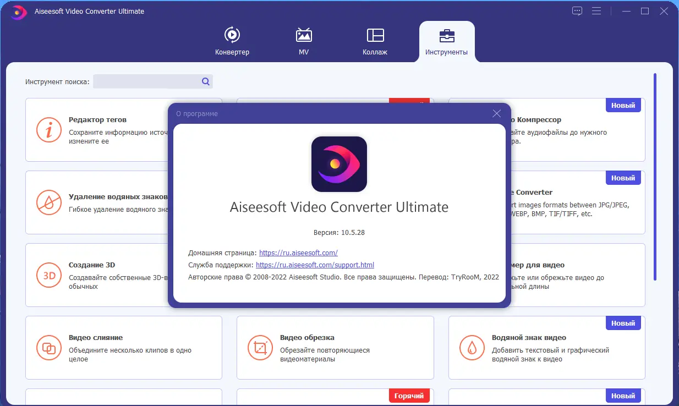Open the support page link
This screenshot has width=679, height=406.
pos(314,265)
